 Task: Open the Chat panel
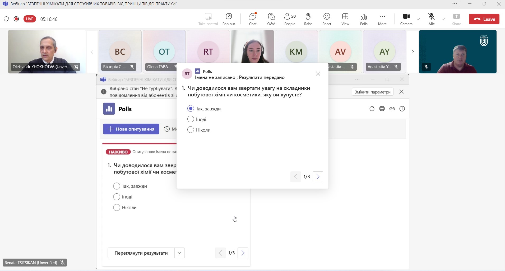pos(253,19)
